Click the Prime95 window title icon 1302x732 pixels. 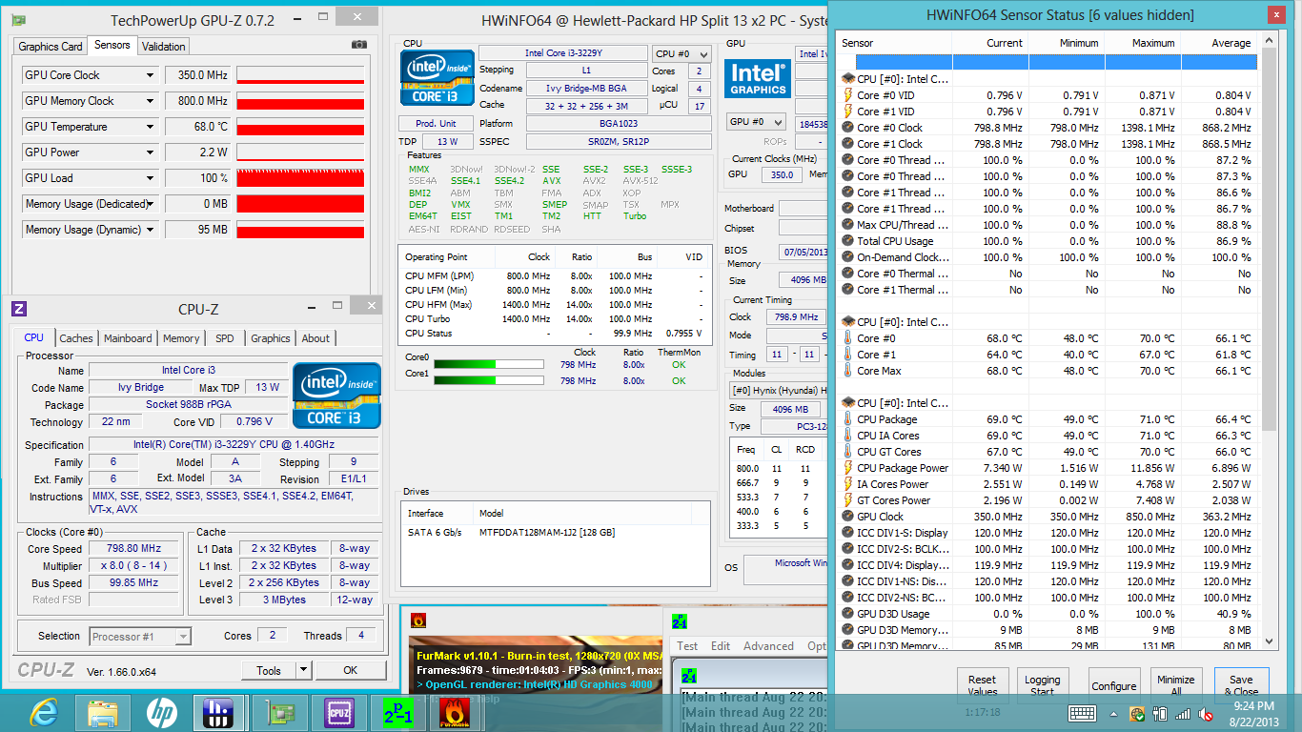coord(680,621)
